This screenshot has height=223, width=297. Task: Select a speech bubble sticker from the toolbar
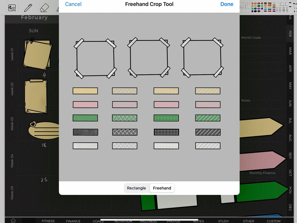pos(266,4)
